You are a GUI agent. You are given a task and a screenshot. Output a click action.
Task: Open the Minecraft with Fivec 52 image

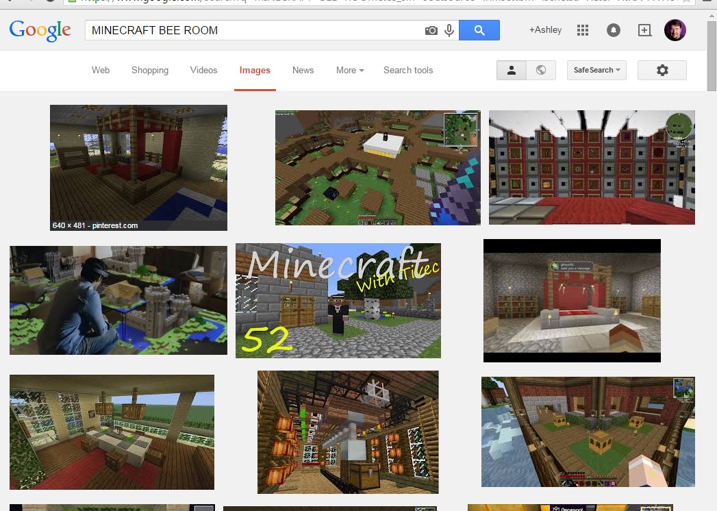click(338, 301)
